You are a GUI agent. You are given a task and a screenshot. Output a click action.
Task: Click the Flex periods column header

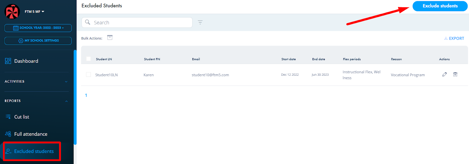(352, 59)
